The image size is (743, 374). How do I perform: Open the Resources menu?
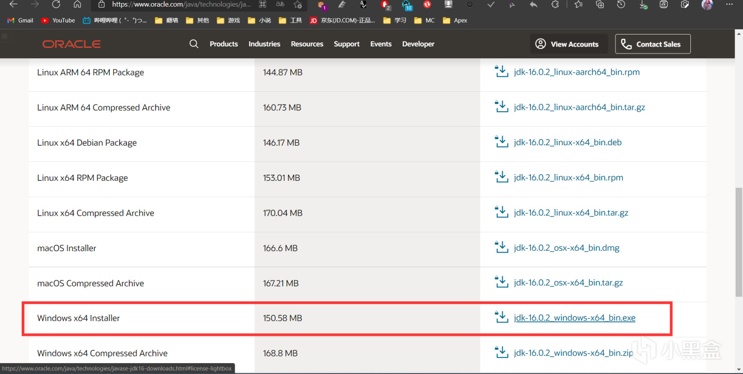pos(307,44)
